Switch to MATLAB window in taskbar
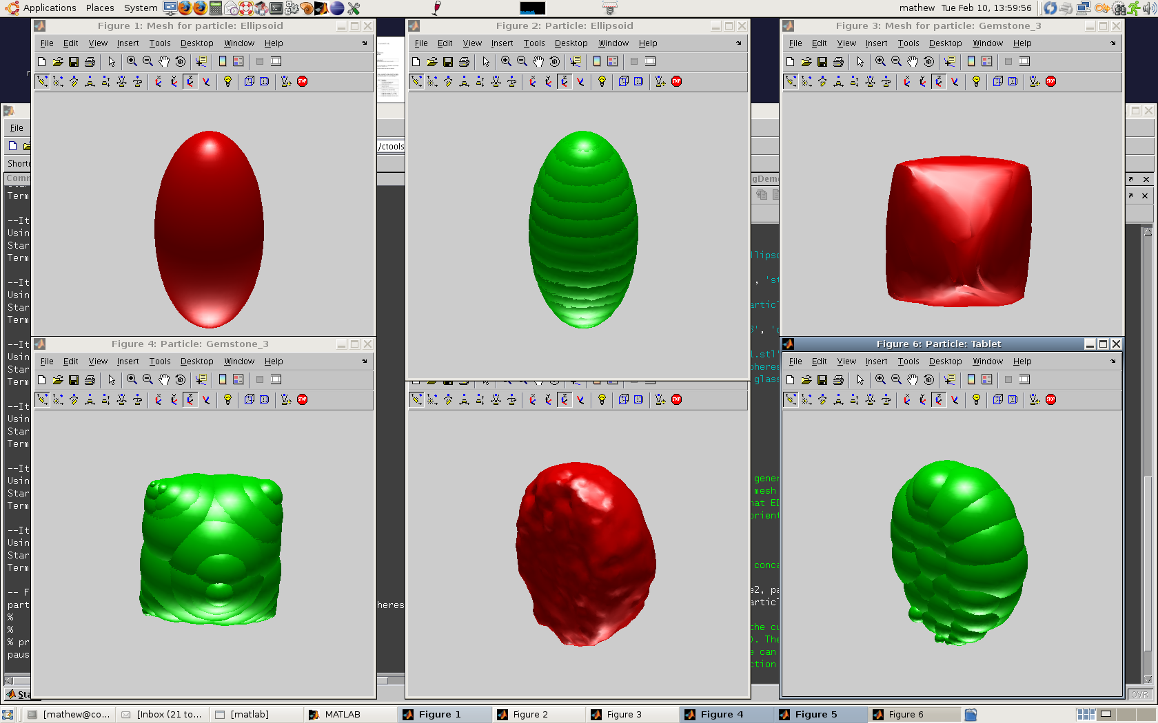 click(350, 715)
